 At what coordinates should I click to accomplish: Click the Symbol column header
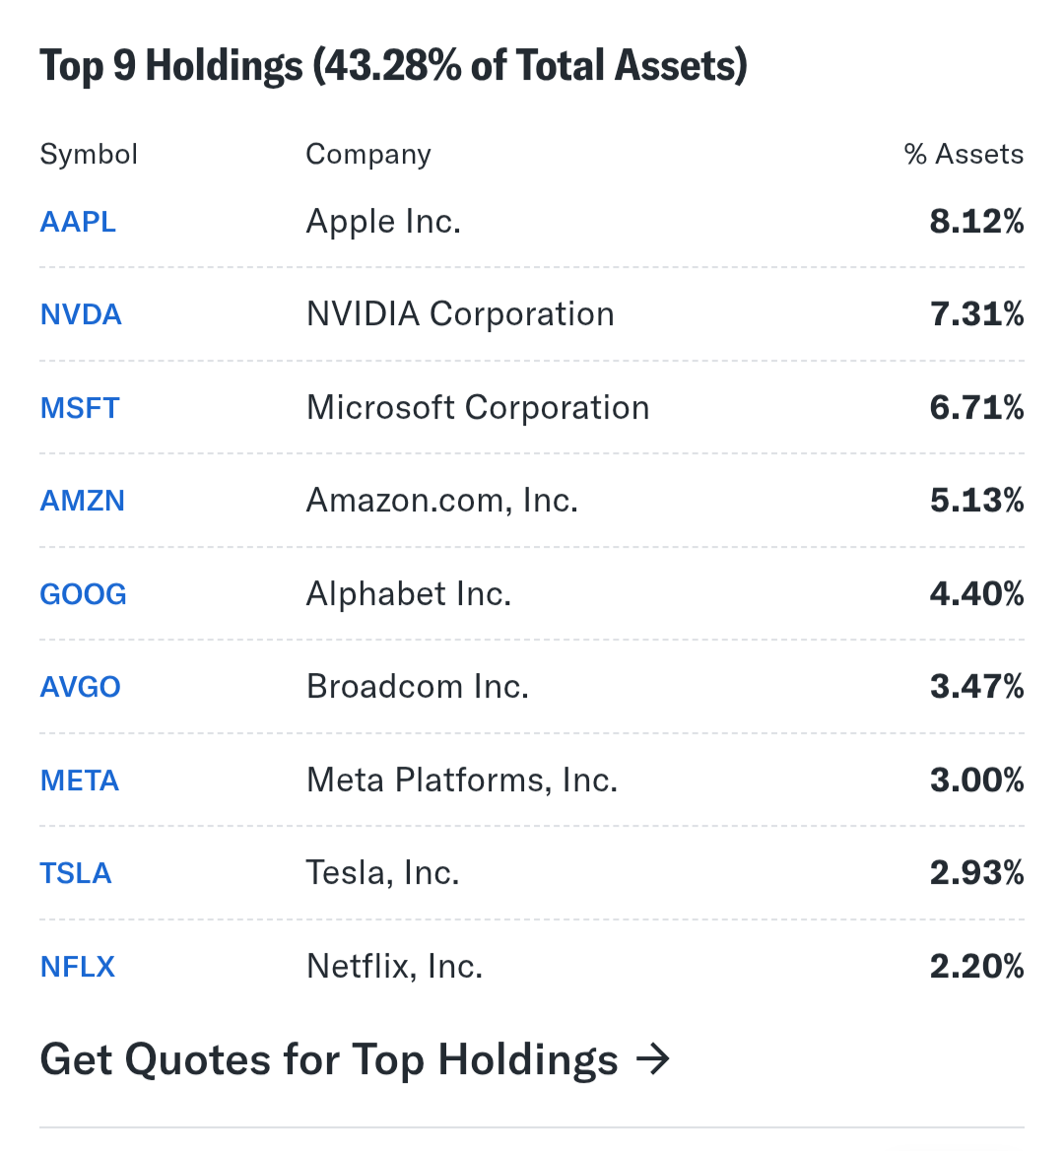(x=89, y=155)
